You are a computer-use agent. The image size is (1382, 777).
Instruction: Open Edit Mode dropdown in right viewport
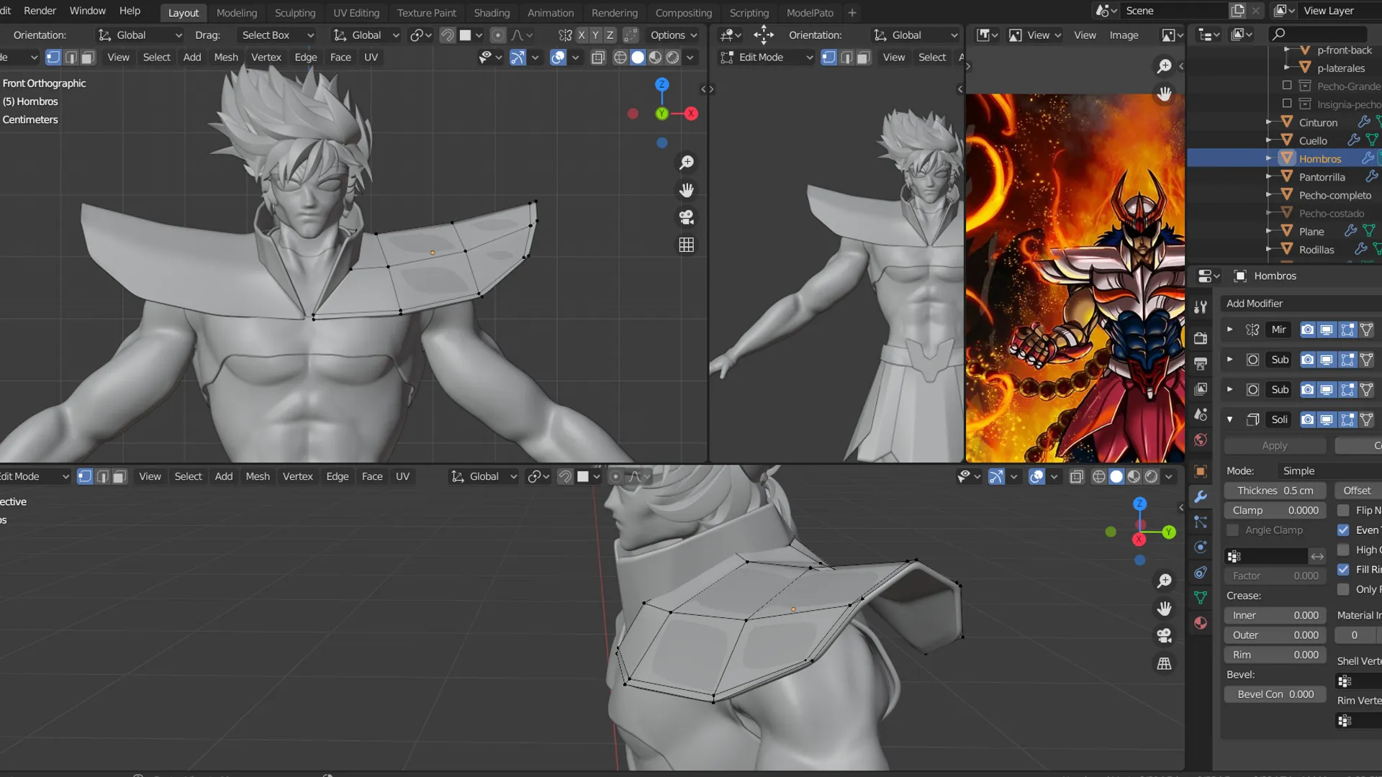pyautogui.click(x=766, y=58)
